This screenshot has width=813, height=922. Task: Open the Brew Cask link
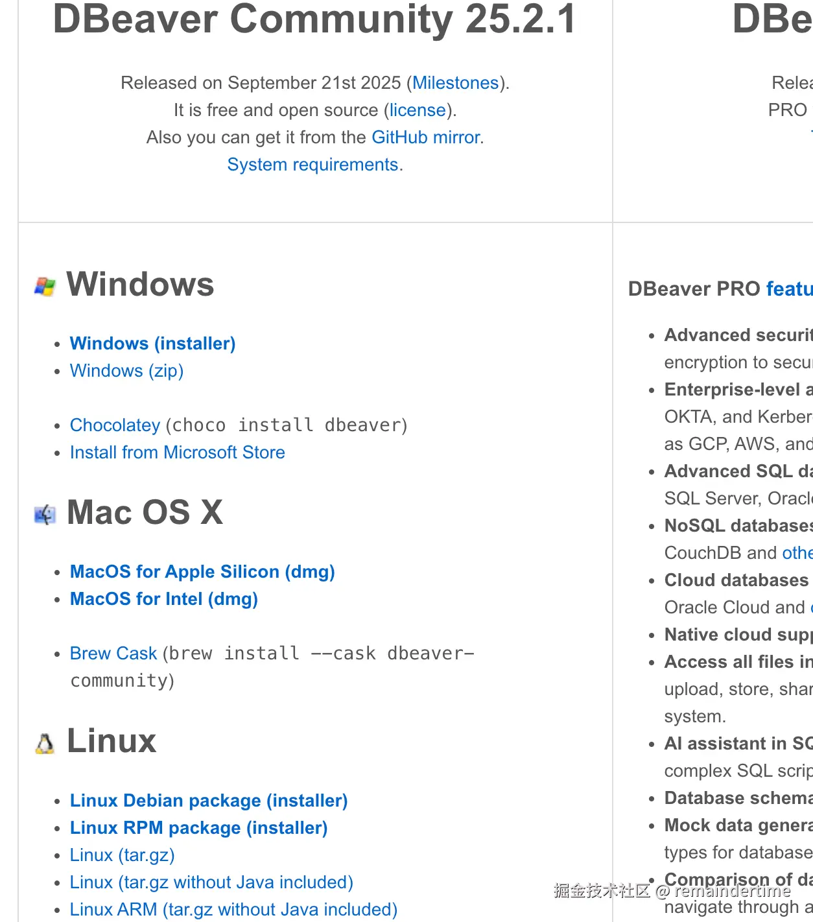coord(113,654)
